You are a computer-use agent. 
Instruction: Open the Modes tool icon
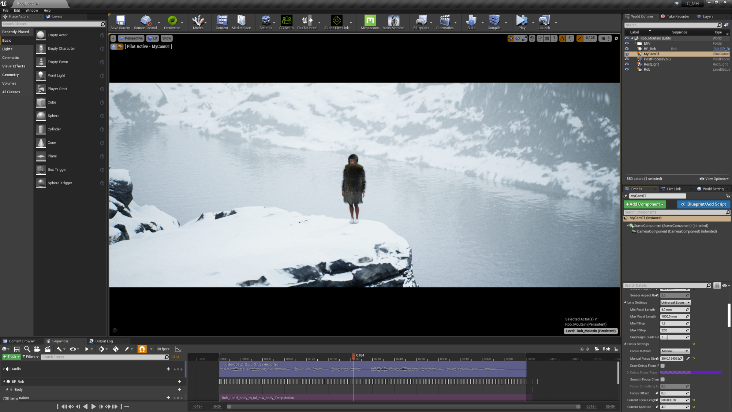(x=198, y=22)
